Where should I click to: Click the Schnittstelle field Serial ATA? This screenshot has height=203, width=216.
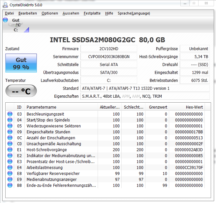tap(109, 64)
